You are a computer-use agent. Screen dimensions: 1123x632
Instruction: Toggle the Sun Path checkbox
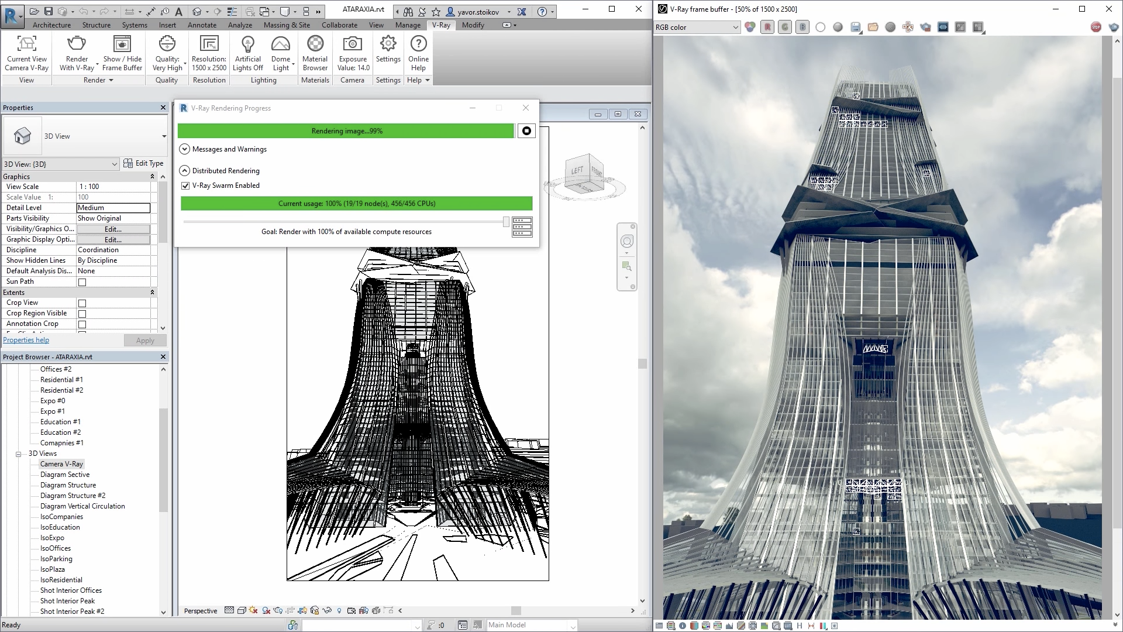(82, 282)
